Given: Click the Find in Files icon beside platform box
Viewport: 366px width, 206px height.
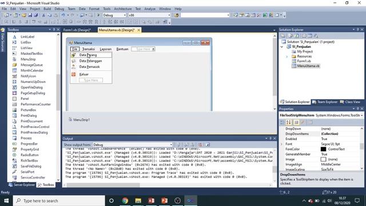Looking at the screenshot, I should [176, 15].
